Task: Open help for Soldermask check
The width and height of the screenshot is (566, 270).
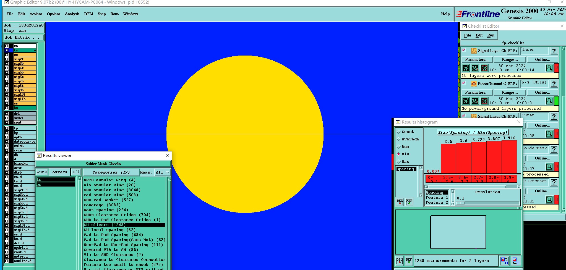Action: pos(554,150)
